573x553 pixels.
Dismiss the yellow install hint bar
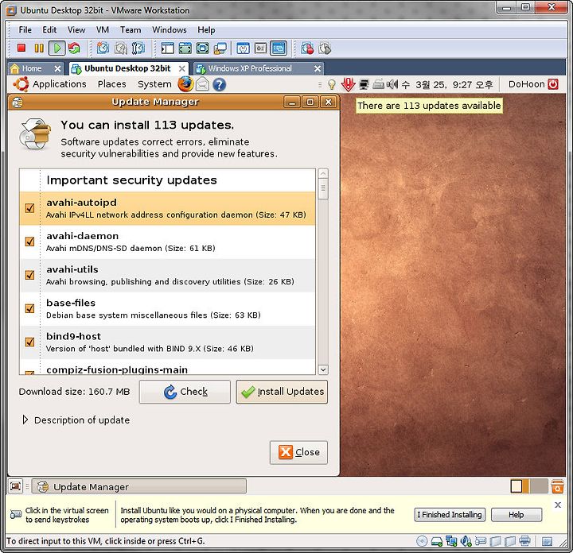coord(558,505)
